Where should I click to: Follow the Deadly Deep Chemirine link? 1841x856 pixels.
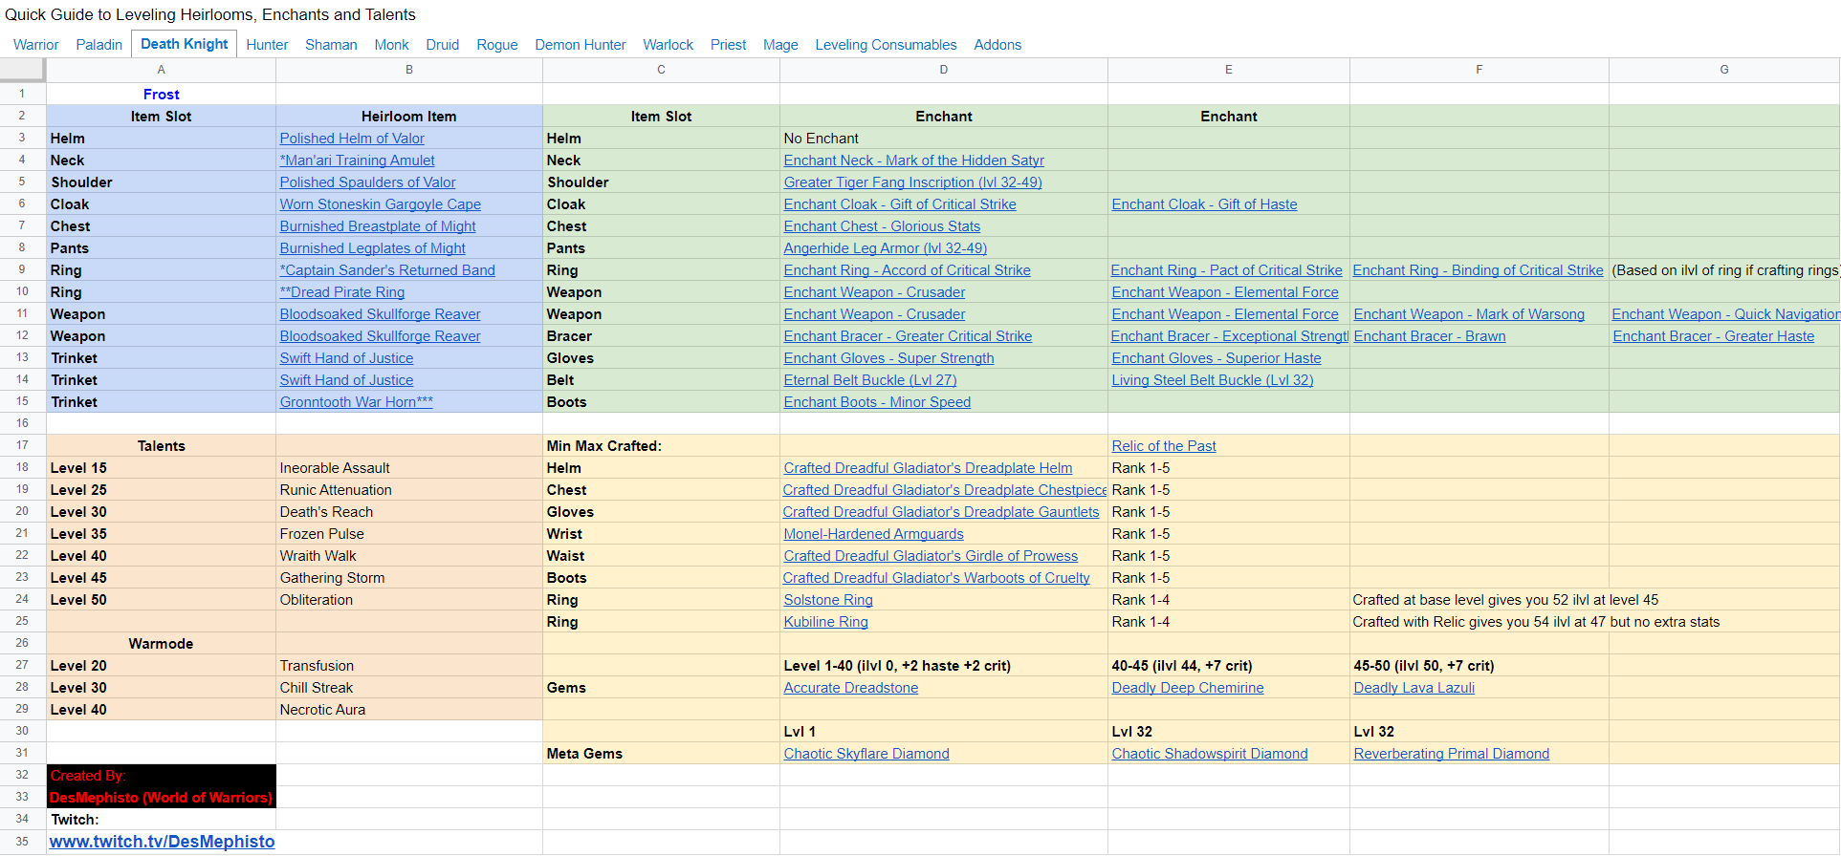coord(1188,688)
